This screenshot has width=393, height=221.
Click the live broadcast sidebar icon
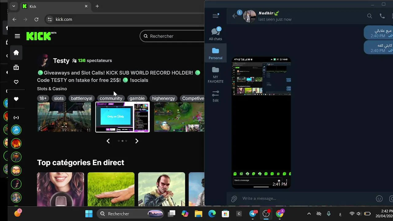click(x=16, y=118)
